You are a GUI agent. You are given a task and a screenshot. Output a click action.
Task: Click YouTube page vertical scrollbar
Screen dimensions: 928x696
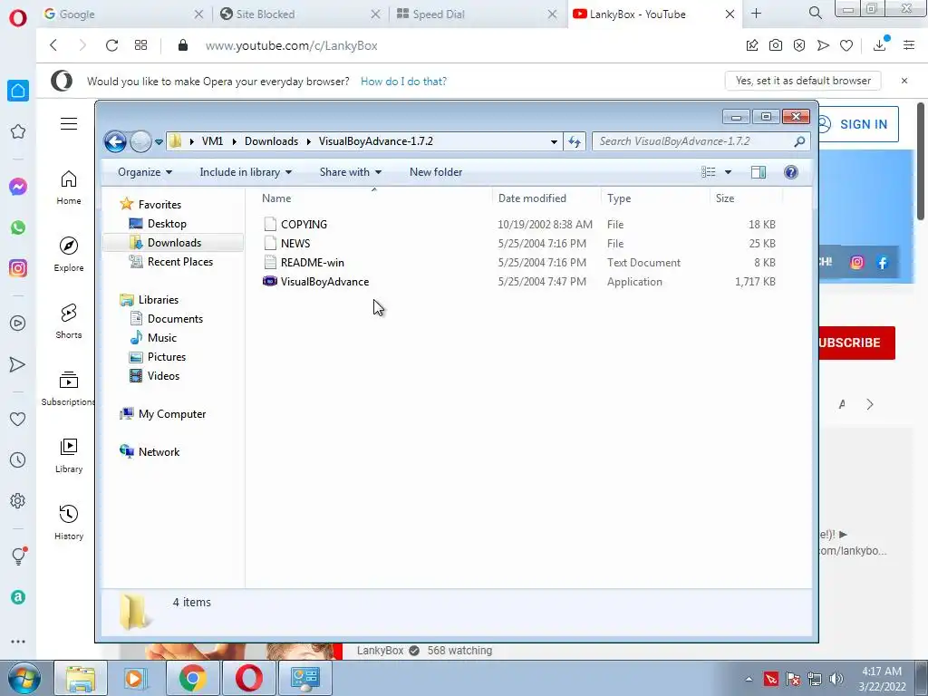[x=921, y=161]
